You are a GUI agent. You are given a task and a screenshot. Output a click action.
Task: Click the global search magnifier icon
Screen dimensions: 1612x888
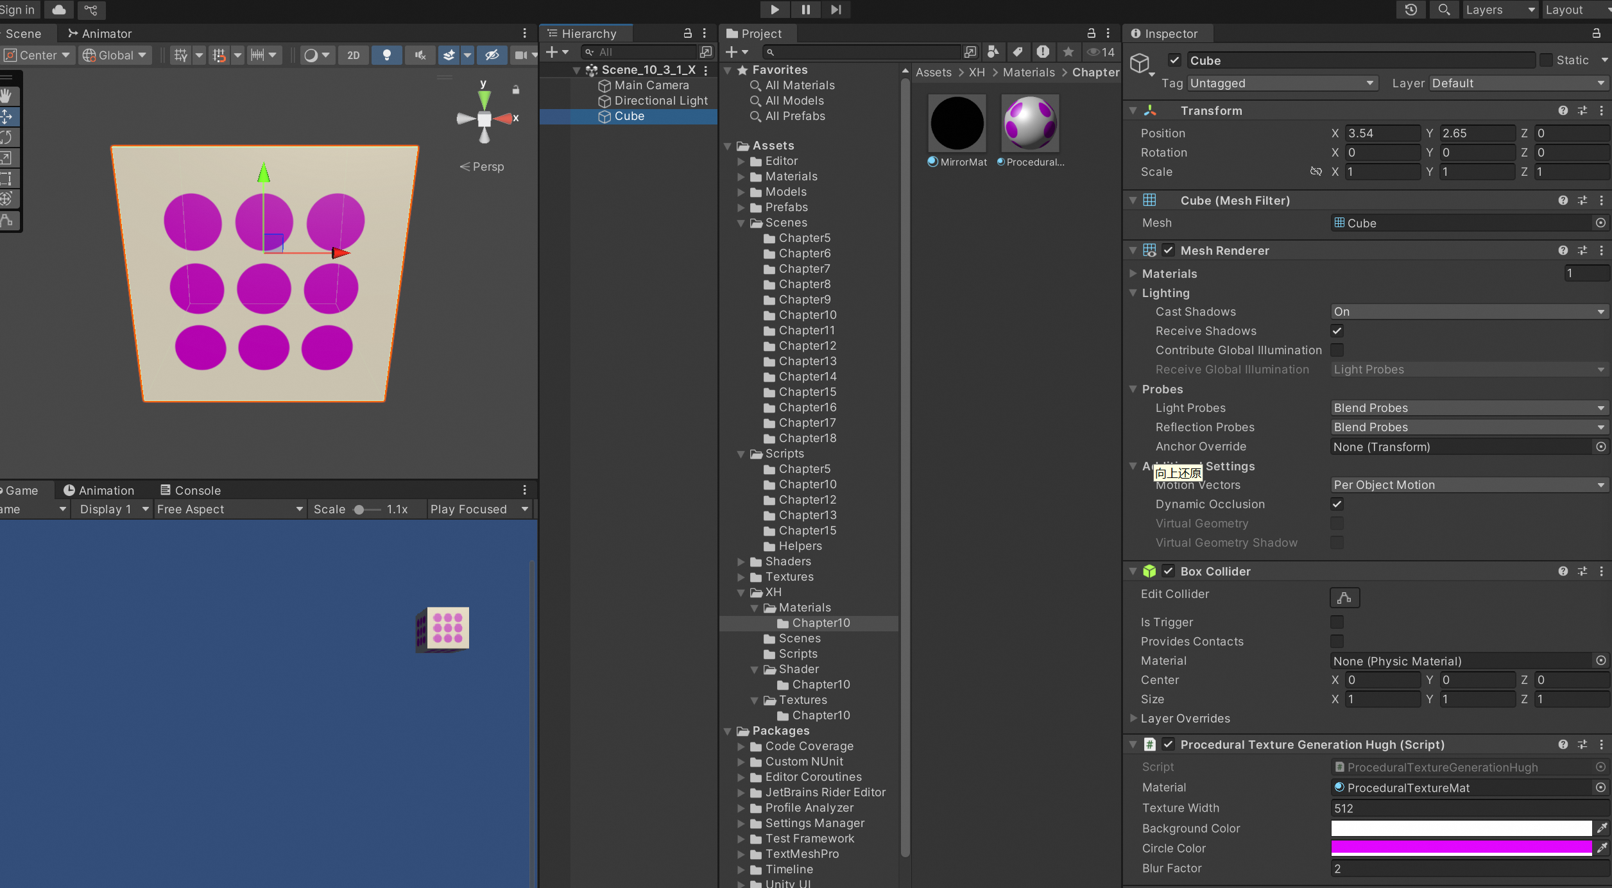click(x=1444, y=10)
